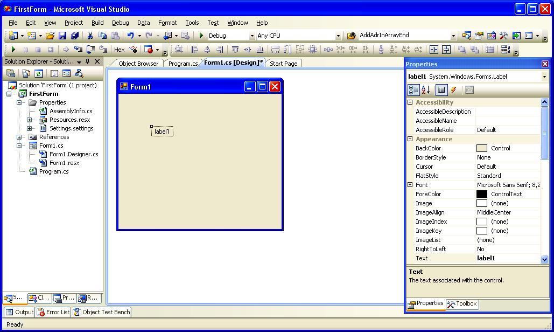Close the Solution Explorer panel

[97, 61]
